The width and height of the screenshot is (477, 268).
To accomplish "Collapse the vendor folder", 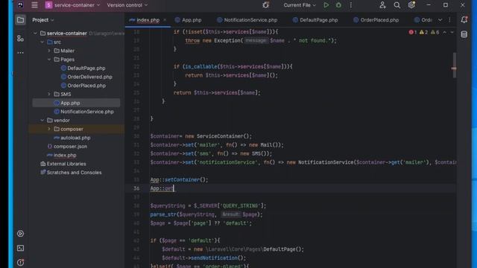I will (x=42, y=121).
